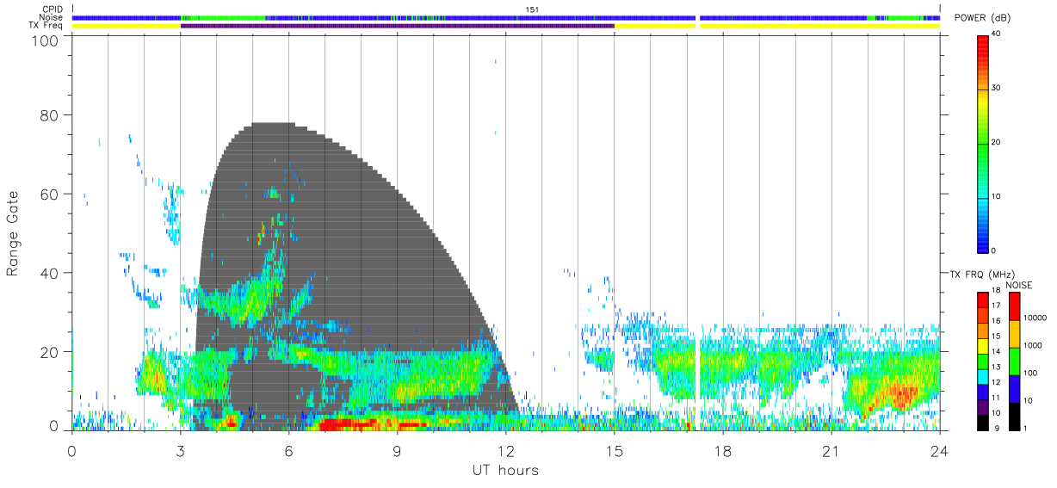The height and width of the screenshot is (488, 1057).
Task: Click the y-axis tick label "80"
Action: pos(52,115)
